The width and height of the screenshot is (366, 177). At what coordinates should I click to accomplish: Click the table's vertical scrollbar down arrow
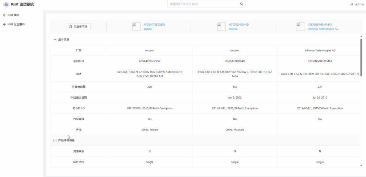361,165
